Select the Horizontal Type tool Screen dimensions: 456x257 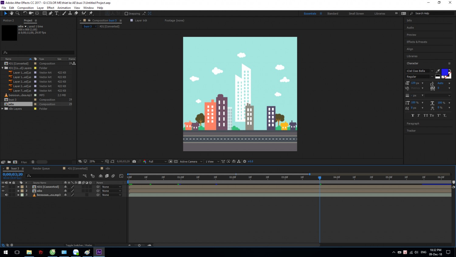(x=57, y=13)
